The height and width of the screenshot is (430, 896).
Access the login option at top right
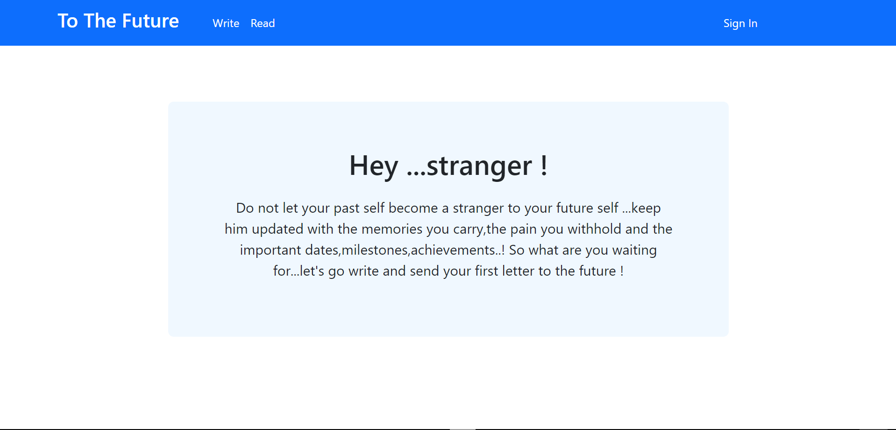click(x=740, y=23)
